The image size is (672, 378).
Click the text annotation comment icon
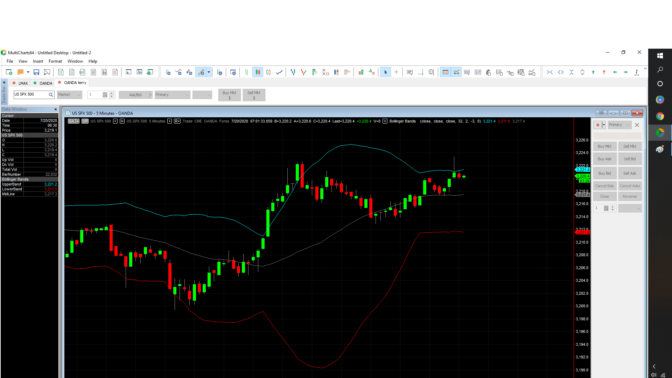[409, 72]
